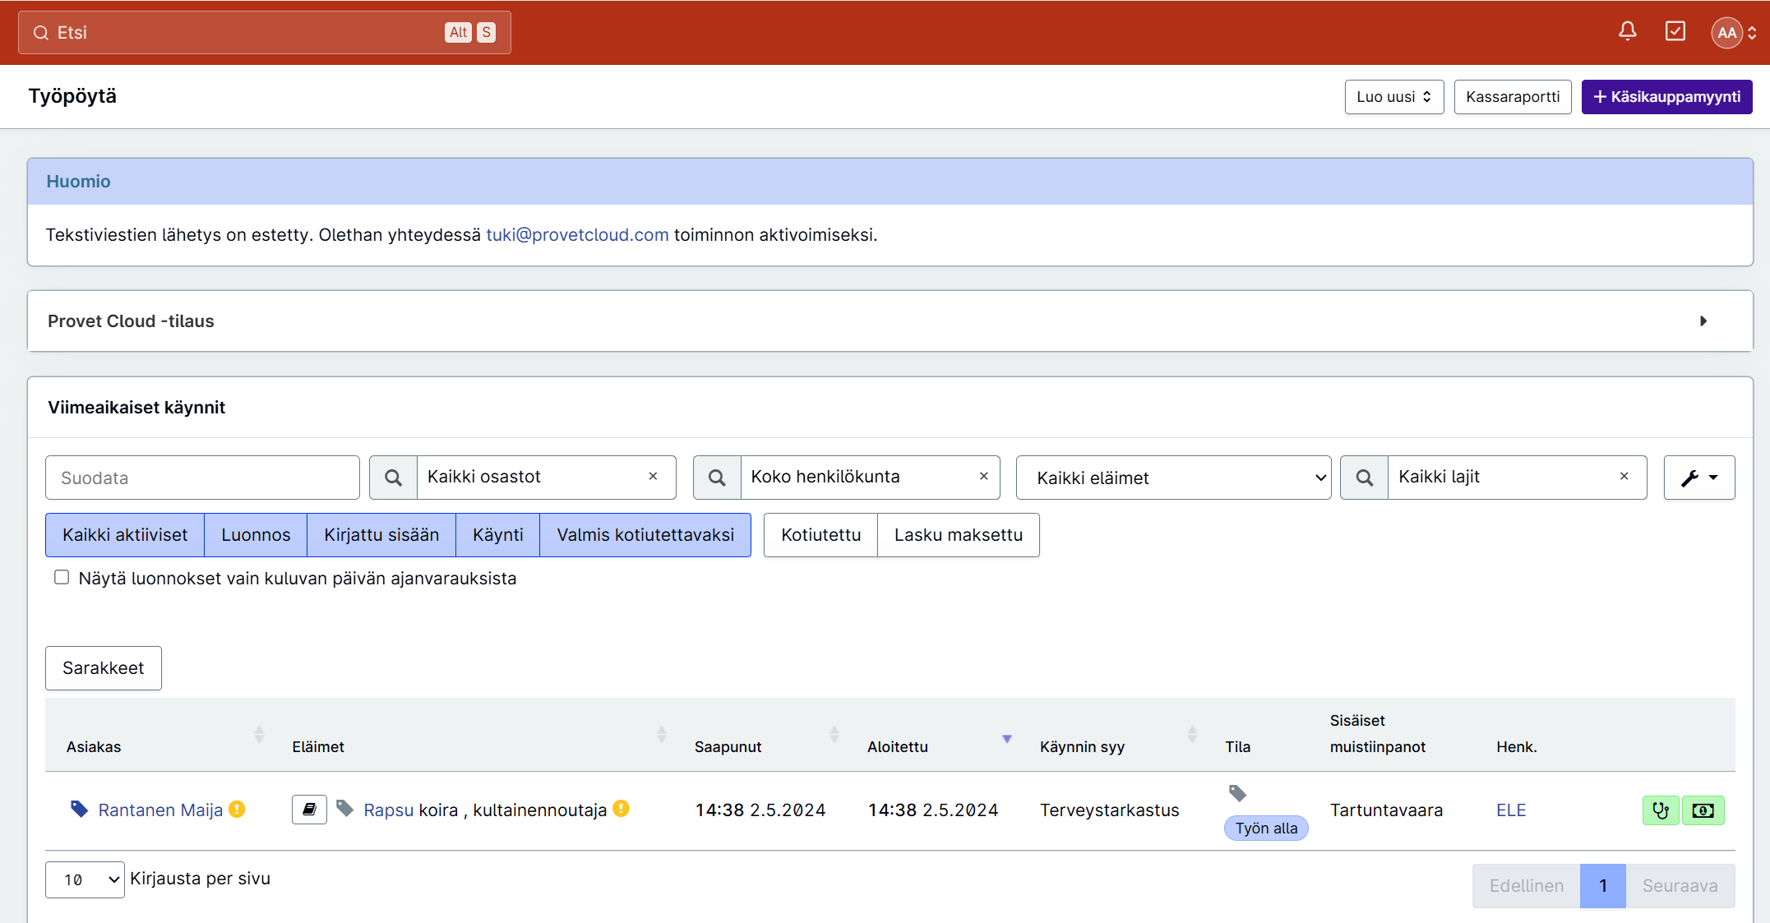
Task: Select the Käynti filter tab
Action: [x=498, y=535]
